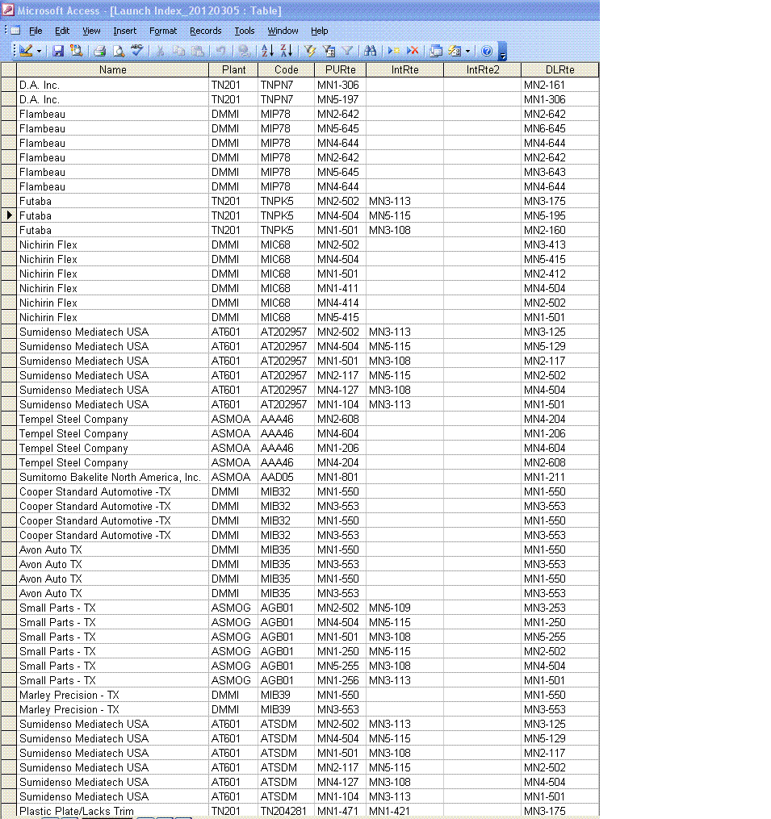Viewport: 771px width, 819px height.
Task: Open the View menu
Action: click(91, 31)
